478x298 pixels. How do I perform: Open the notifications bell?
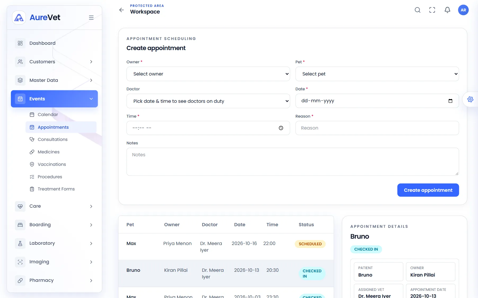click(447, 10)
